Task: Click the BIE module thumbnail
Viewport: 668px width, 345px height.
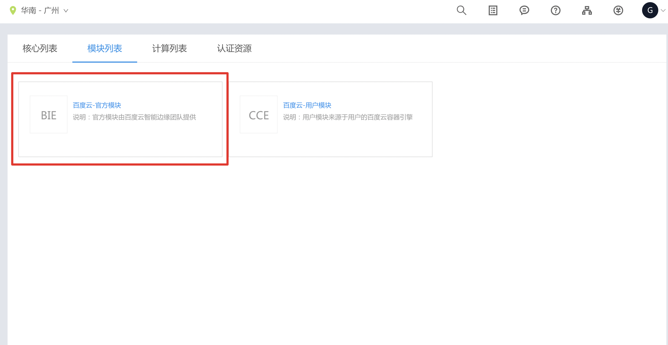Action: pyautogui.click(x=49, y=115)
